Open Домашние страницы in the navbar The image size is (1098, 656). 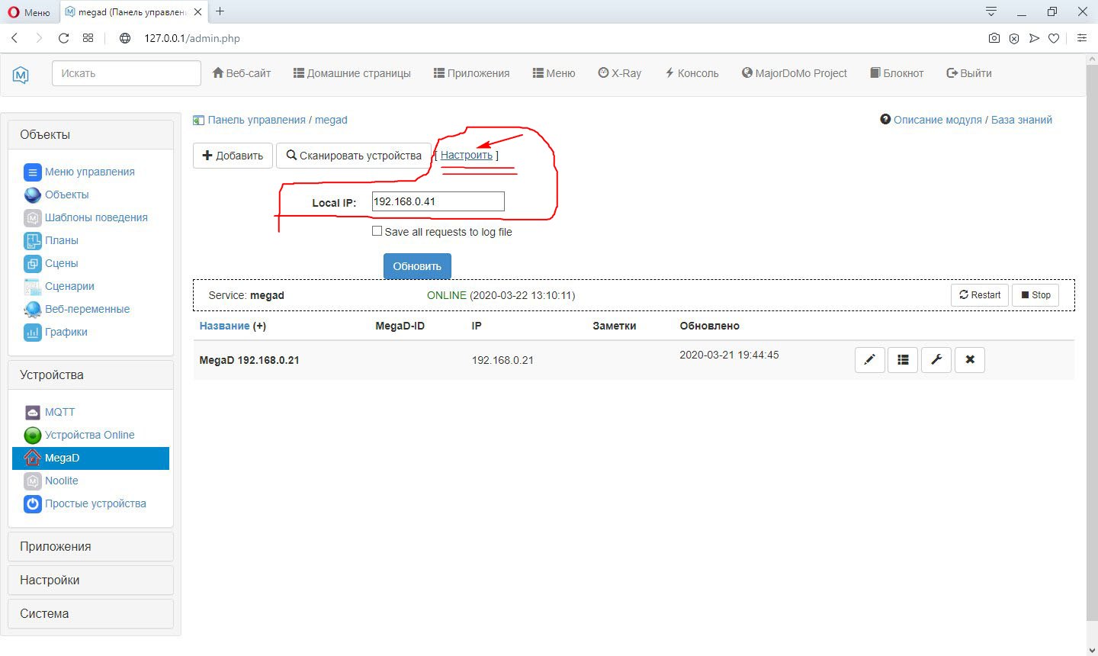click(352, 73)
